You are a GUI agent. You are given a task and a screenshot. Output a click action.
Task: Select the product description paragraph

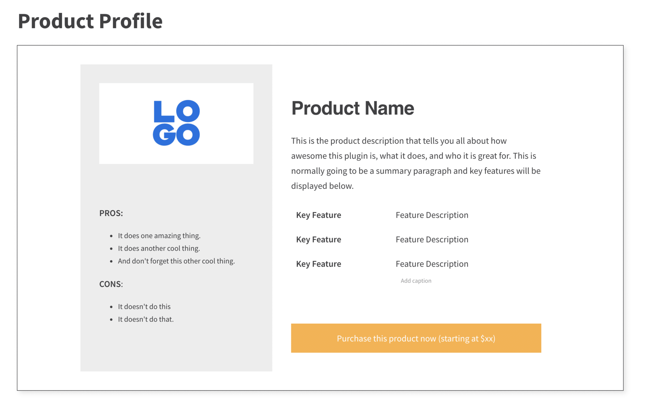[415, 163]
